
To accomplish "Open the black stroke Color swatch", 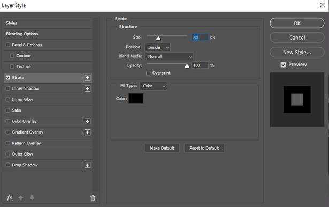I will (x=136, y=99).
